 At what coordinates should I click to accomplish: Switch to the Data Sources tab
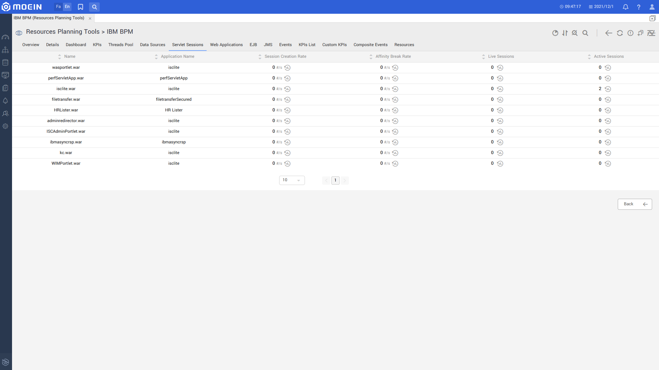(x=153, y=45)
